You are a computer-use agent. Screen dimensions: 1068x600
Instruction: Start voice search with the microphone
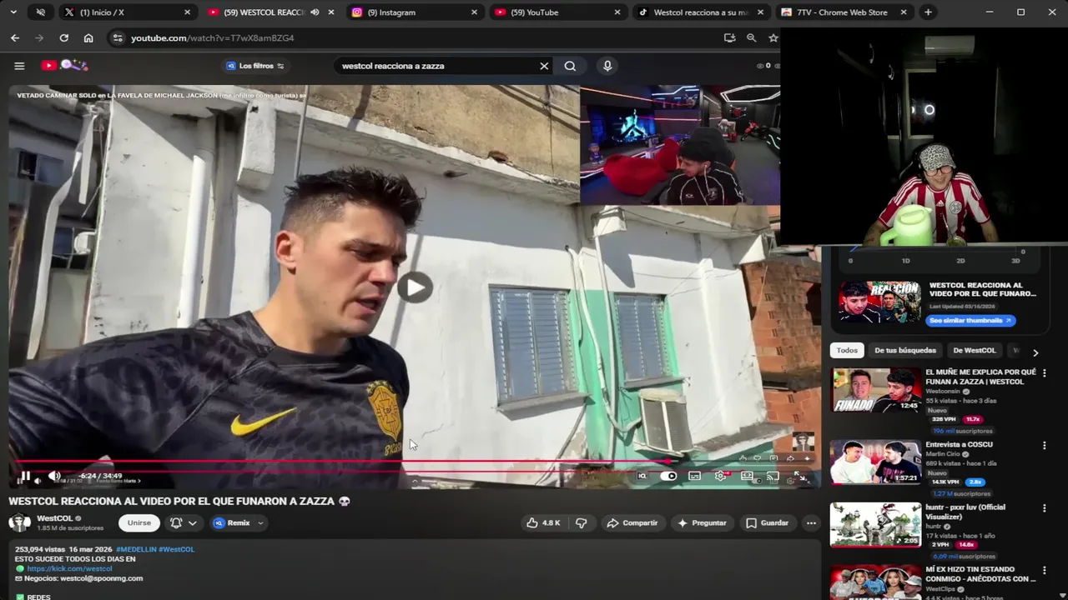pyautogui.click(x=607, y=66)
